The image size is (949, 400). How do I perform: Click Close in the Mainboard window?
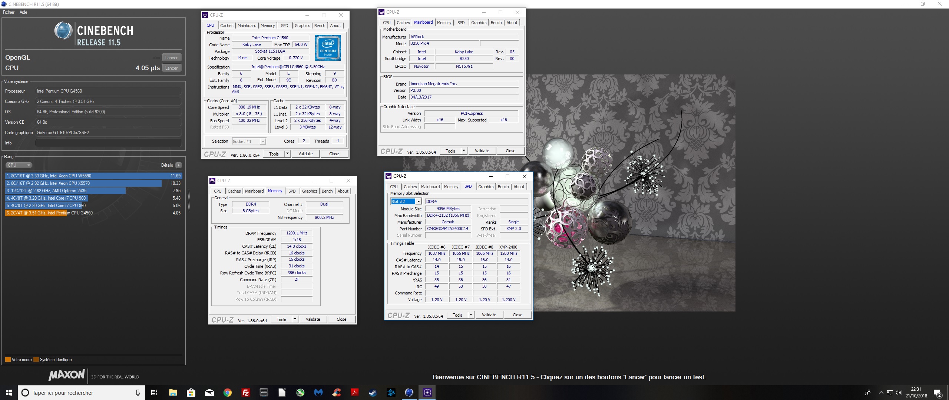pos(510,151)
